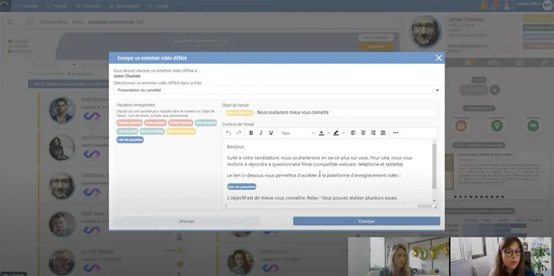Click the Redo arrow in the email editor
The image size is (554, 276).
pos(239,133)
